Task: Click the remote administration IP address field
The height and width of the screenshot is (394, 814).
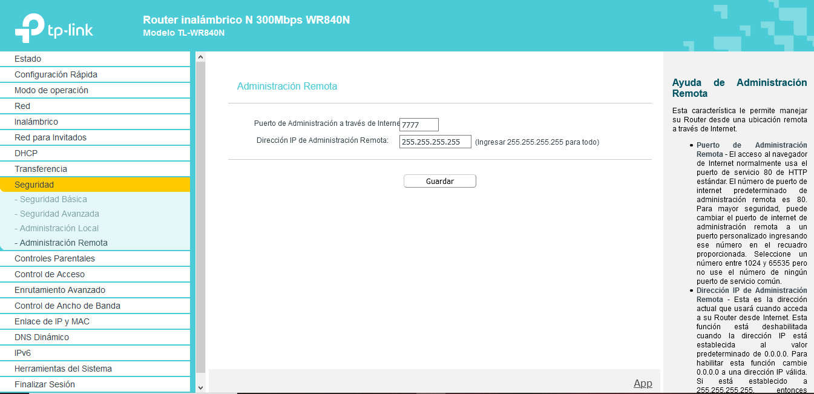Action: pos(435,142)
